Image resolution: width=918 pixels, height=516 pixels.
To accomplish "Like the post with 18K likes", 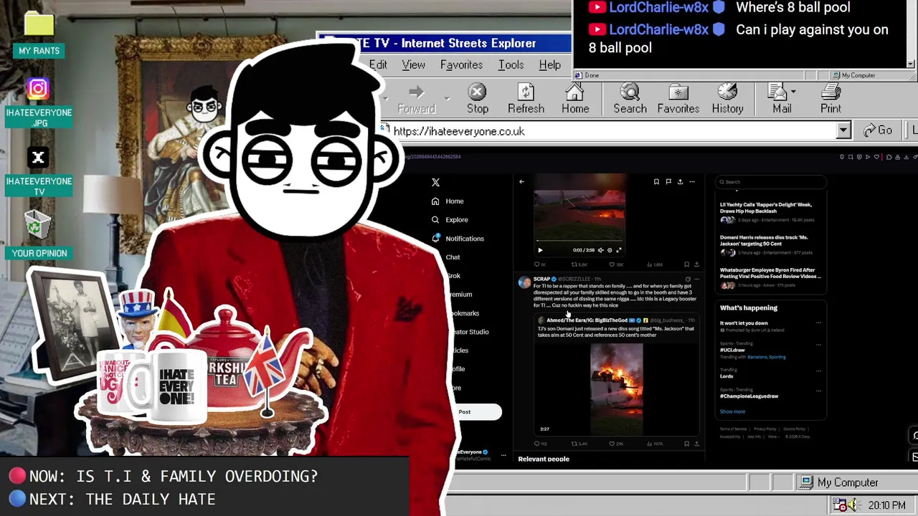I will (x=615, y=264).
